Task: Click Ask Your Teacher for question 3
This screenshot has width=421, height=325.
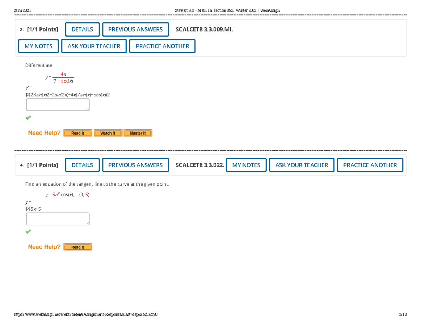Action: click(94, 46)
